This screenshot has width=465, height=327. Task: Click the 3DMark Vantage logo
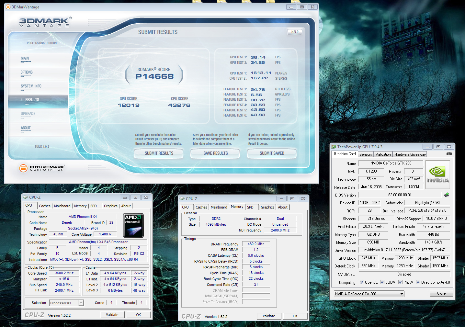(x=45, y=22)
